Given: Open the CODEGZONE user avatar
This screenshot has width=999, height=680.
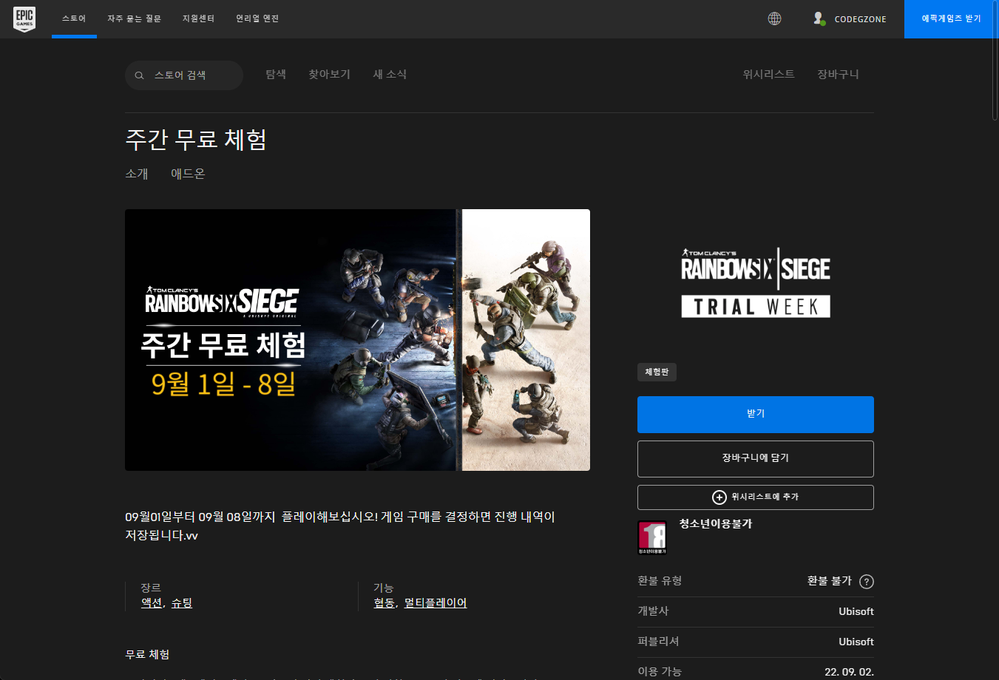Looking at the screenshot, I should coord(819,18).
